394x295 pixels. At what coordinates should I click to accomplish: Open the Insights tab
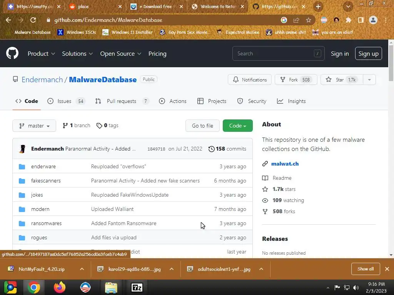point(292,101)
